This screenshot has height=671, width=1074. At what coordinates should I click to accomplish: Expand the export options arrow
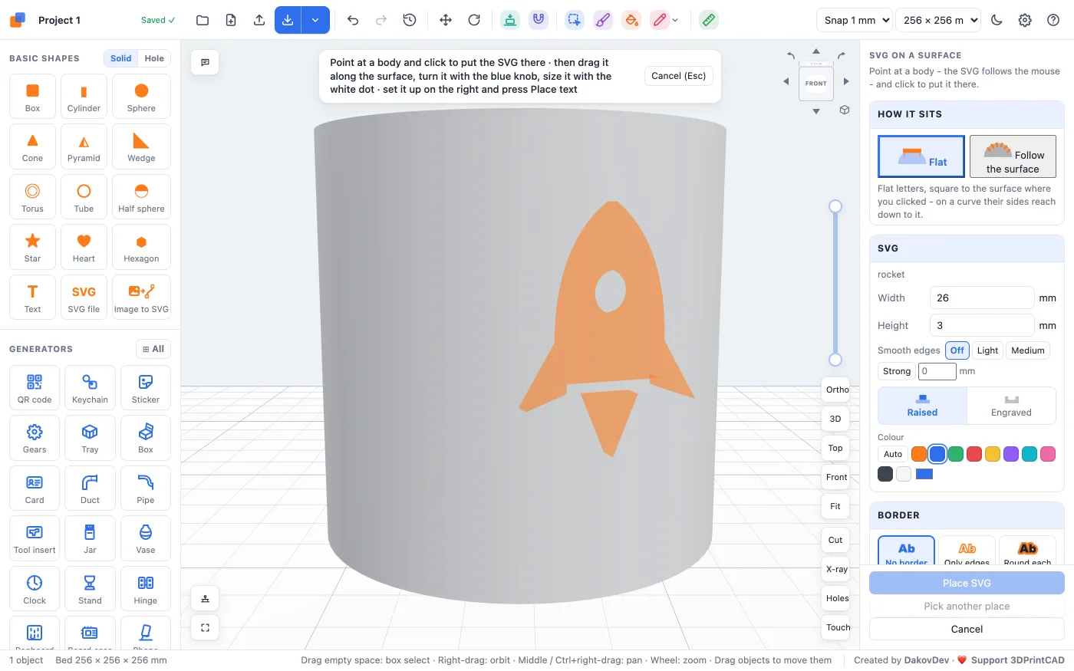pyautogui.click(x=315, y=20)
